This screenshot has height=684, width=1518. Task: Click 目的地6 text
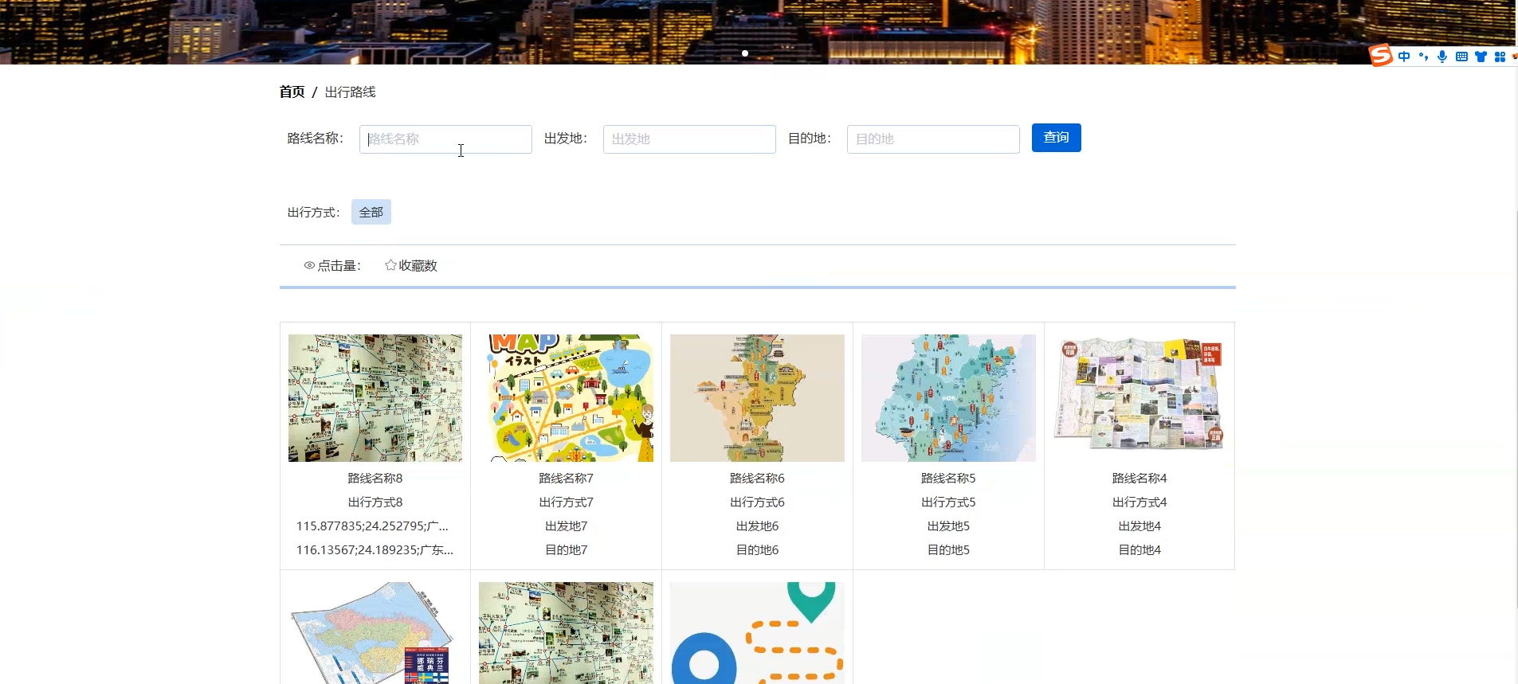point(757,550)
